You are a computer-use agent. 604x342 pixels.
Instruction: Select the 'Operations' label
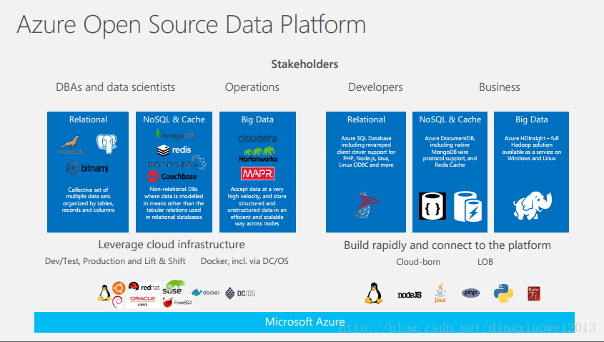pyautogui.click(x=252, y=87)
